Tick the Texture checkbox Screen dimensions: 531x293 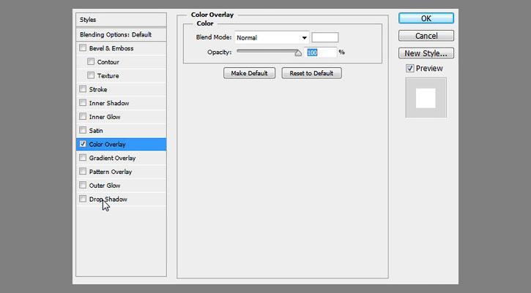pos(91,75)
